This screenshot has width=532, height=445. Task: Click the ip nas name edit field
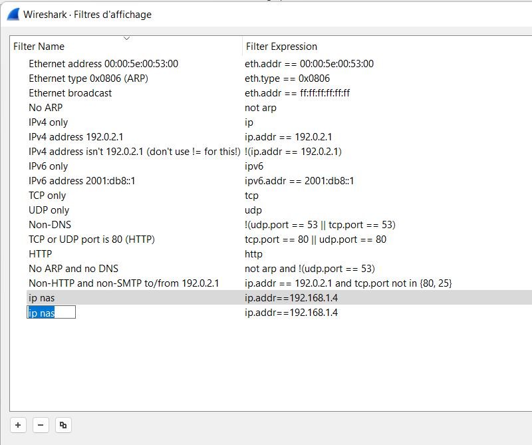[51, 312]
